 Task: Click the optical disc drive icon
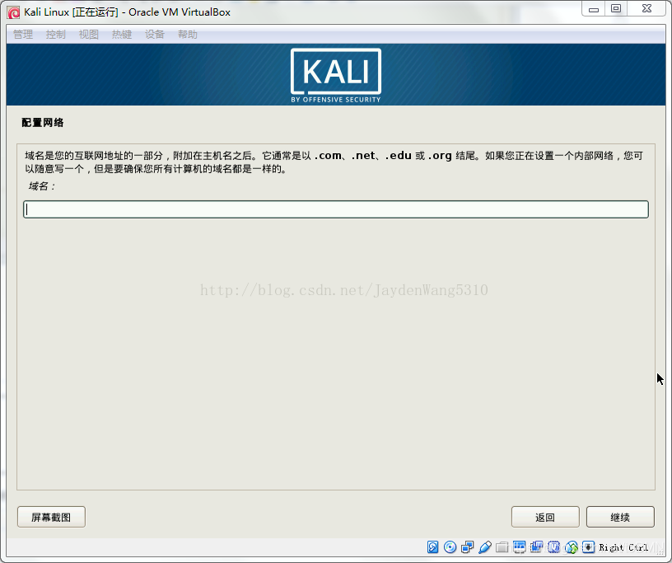pyautogui.click(x=450, y=547)
